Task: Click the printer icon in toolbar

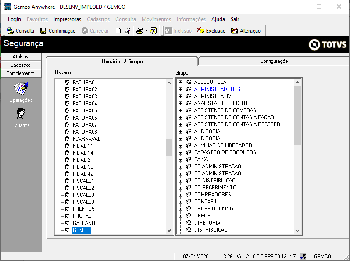Action: click(x=140, y=31)
